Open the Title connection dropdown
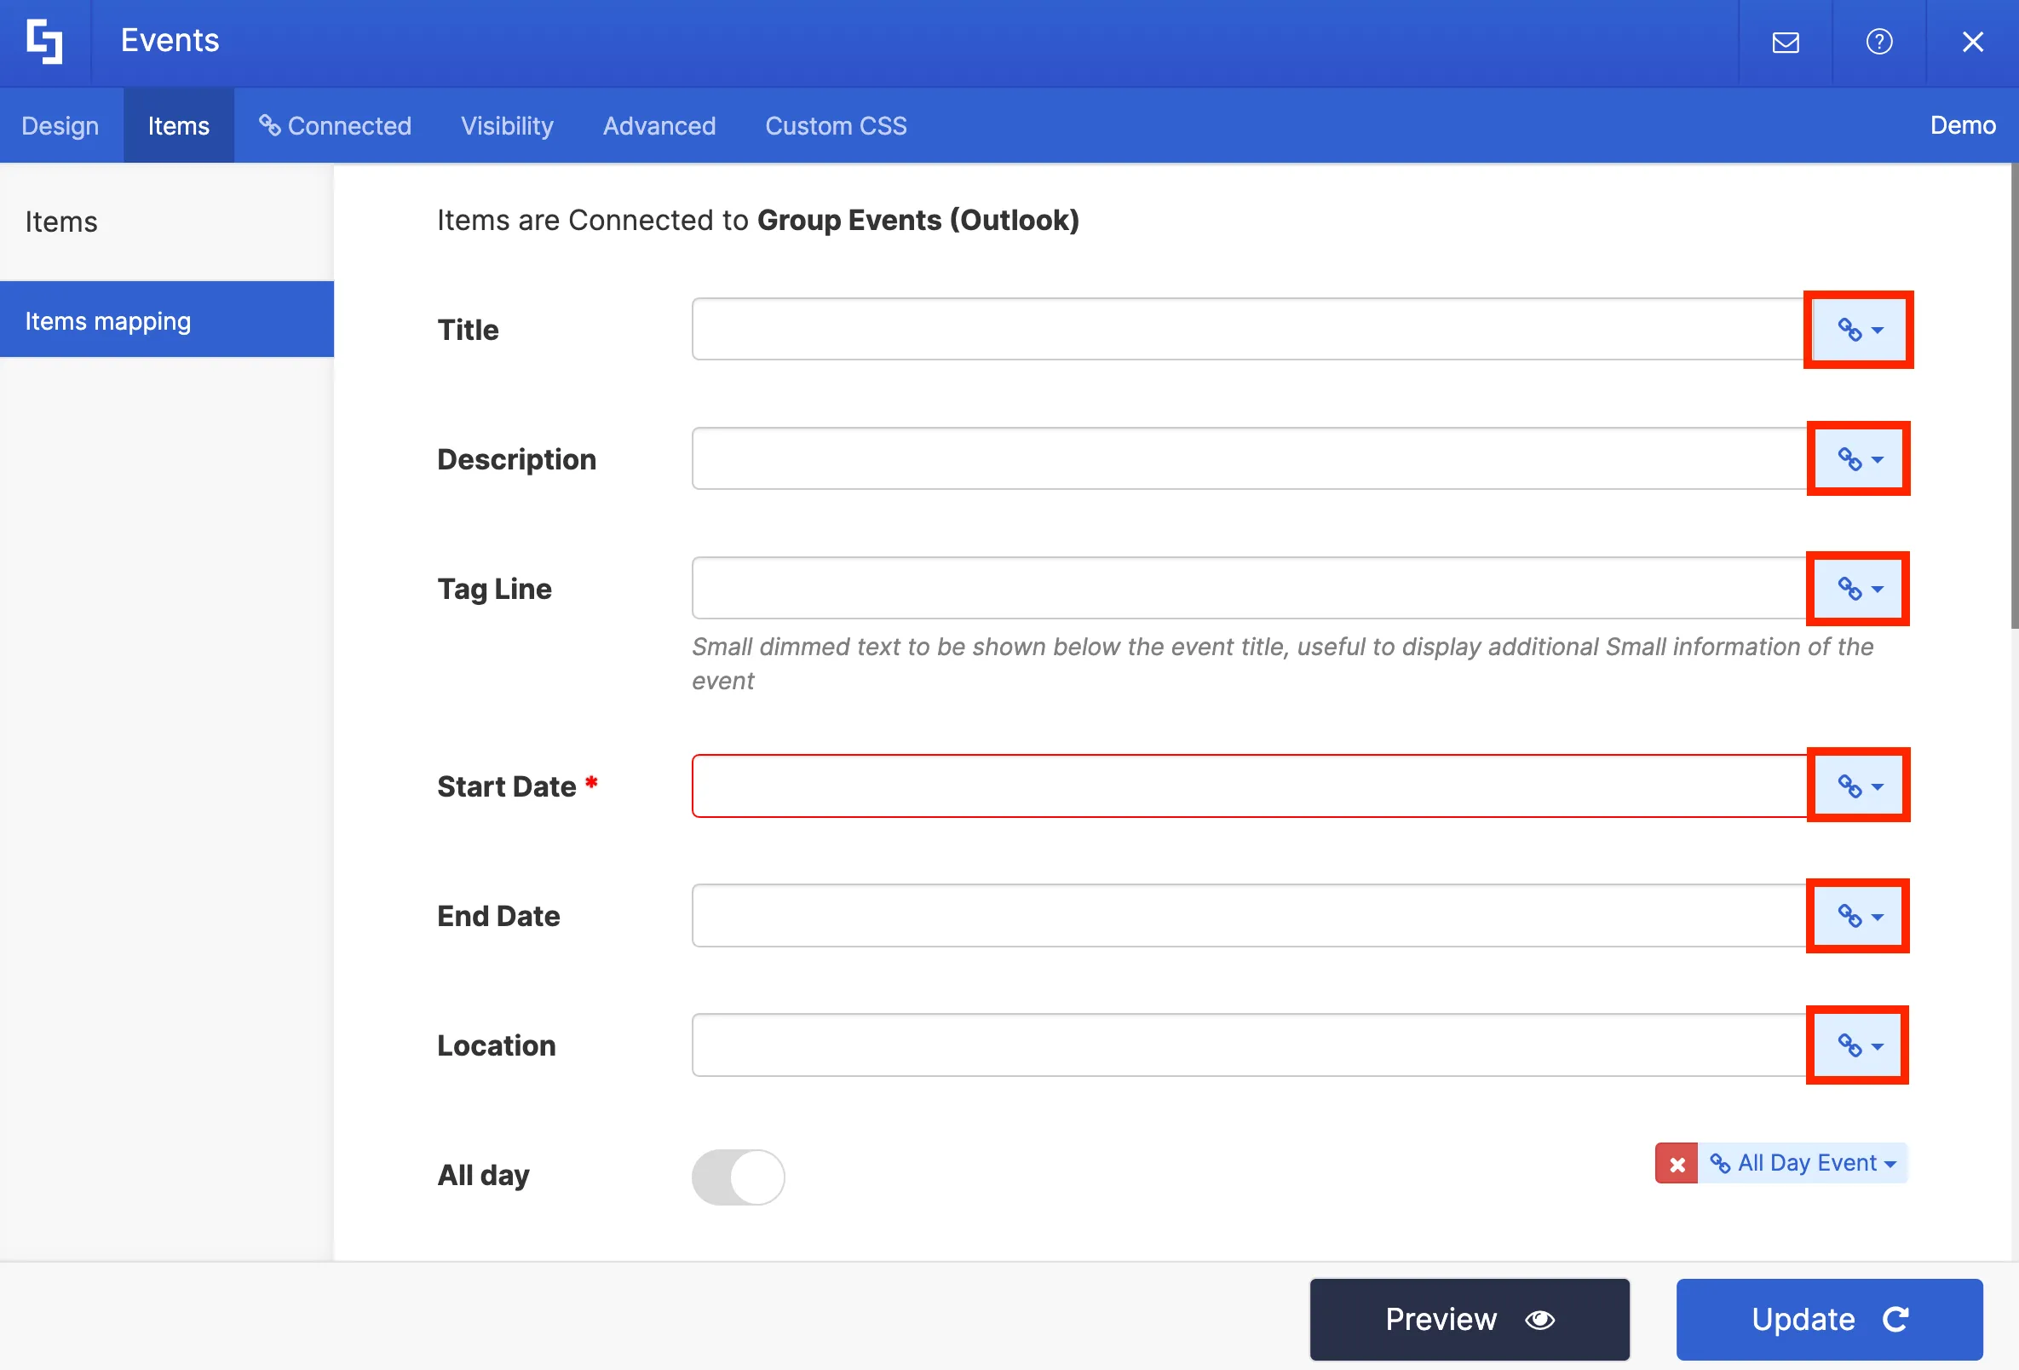The width and height of the screenshot is (2019, 1370). pyautogui.click(x=1858, y=329)
